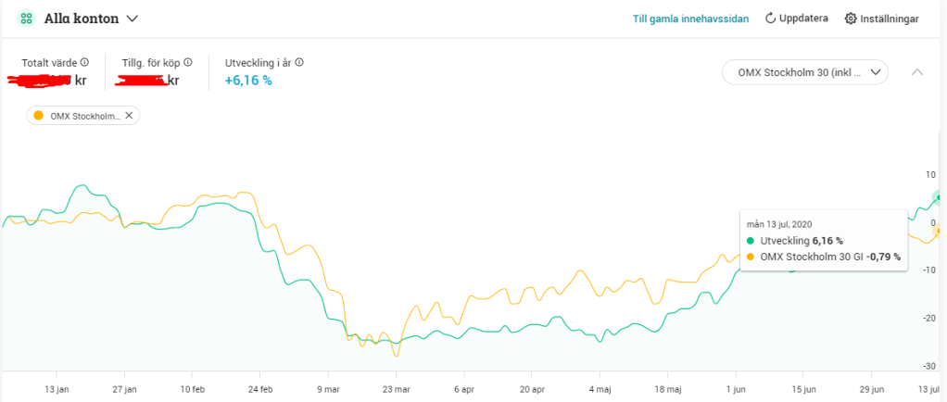
Task: Click the Uppdatera button label
Action: coord(803,19)
